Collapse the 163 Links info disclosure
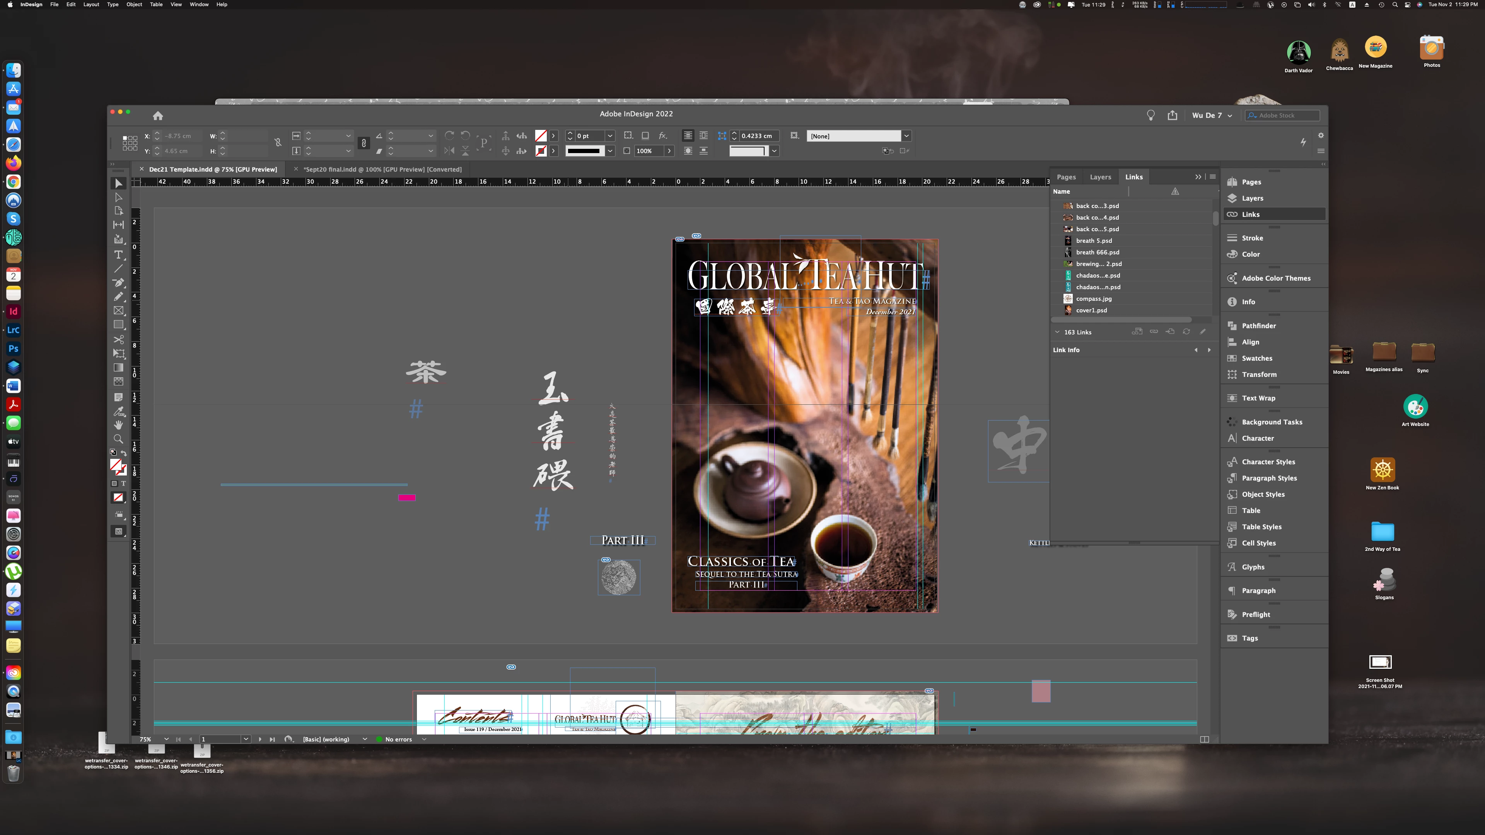This screenshot has width=1485, height=835. pos(1057,332)
